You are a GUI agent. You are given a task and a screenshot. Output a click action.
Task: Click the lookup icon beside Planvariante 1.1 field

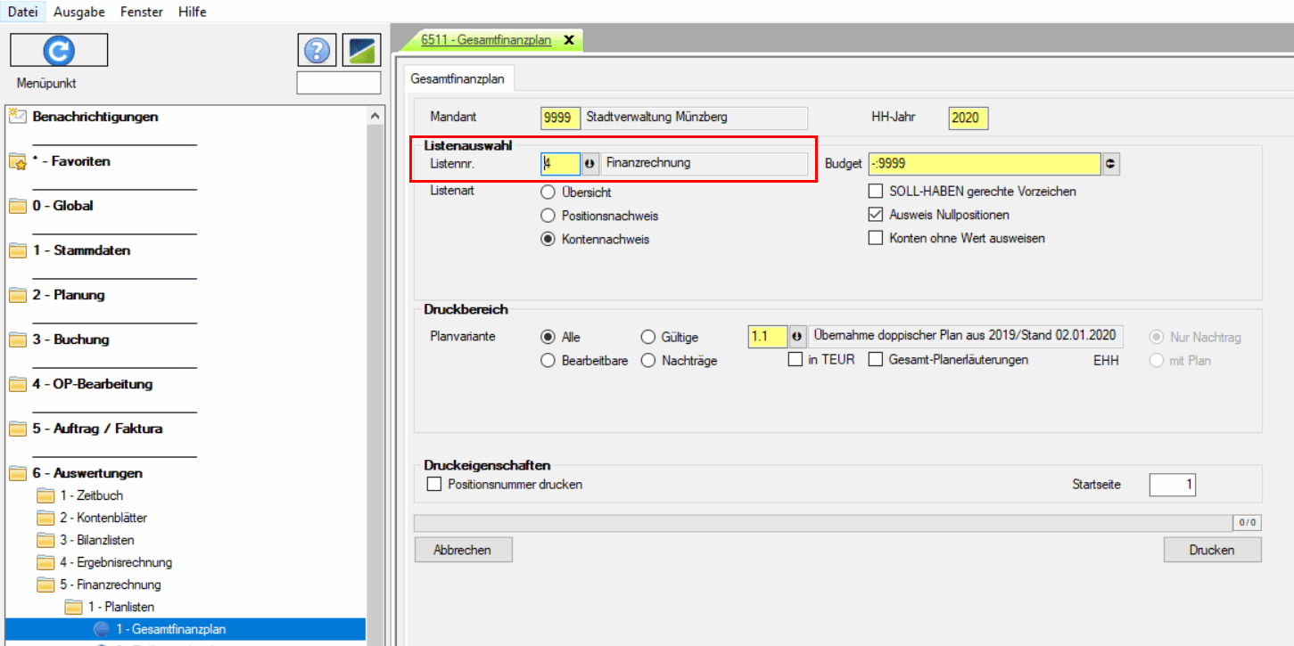pyautogui.click(x=797, y=337)
